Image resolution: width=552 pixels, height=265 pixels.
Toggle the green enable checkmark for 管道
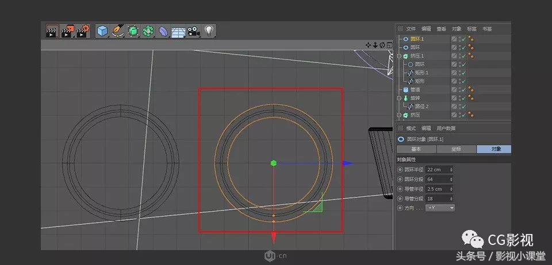[463, 90]
